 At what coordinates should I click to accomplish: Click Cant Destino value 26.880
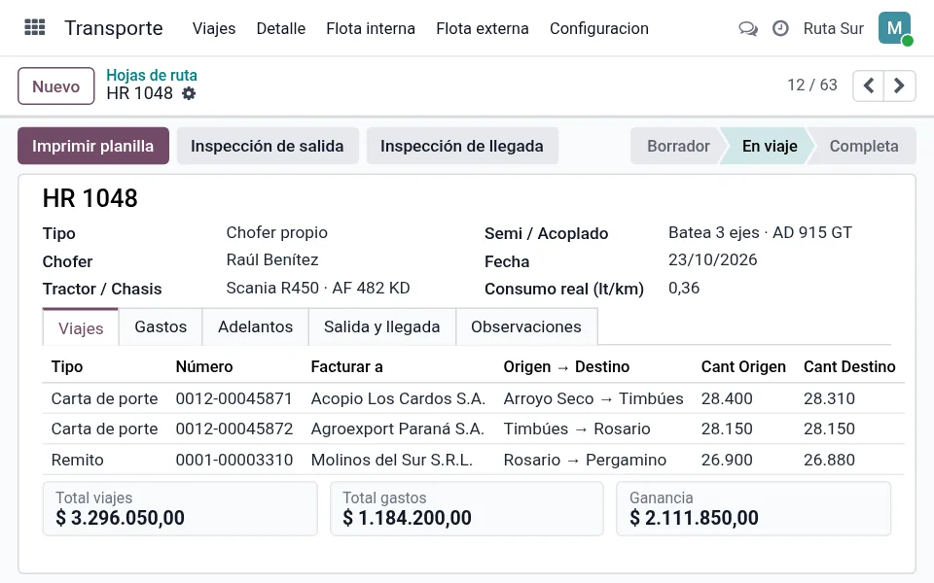click(x=829, y=460)
